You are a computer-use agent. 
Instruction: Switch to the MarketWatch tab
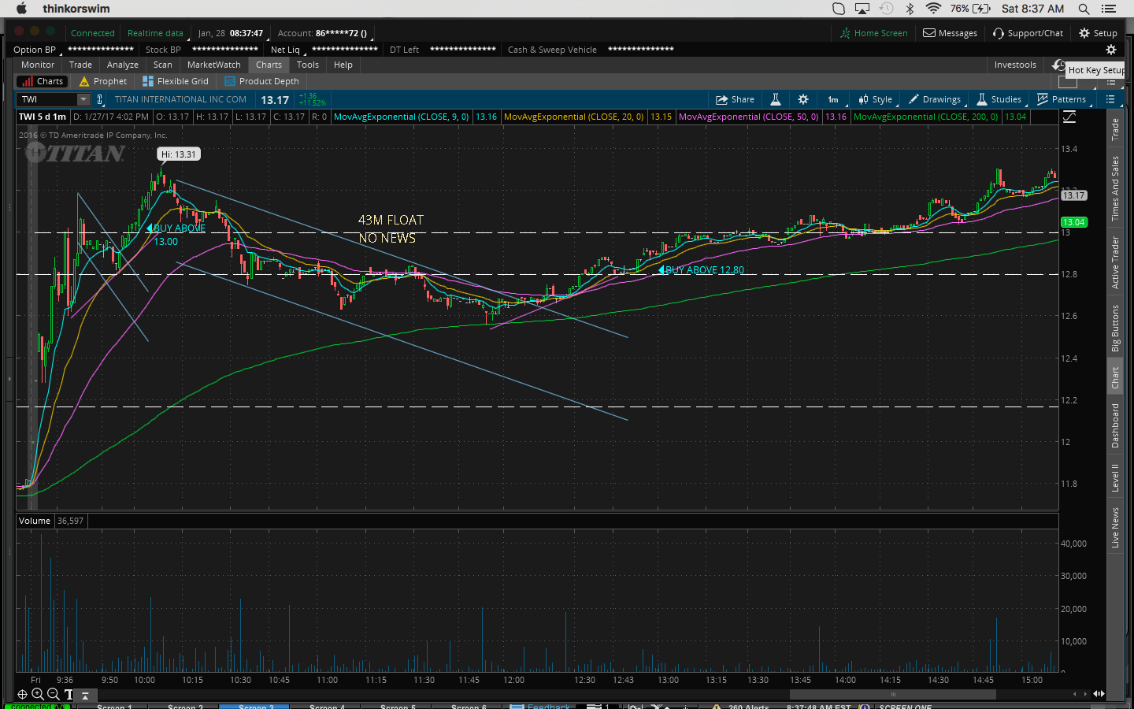213,65
